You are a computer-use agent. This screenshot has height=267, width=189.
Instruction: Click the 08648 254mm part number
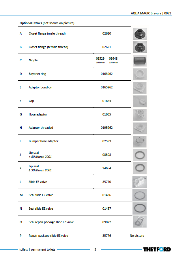coord(113,60)
